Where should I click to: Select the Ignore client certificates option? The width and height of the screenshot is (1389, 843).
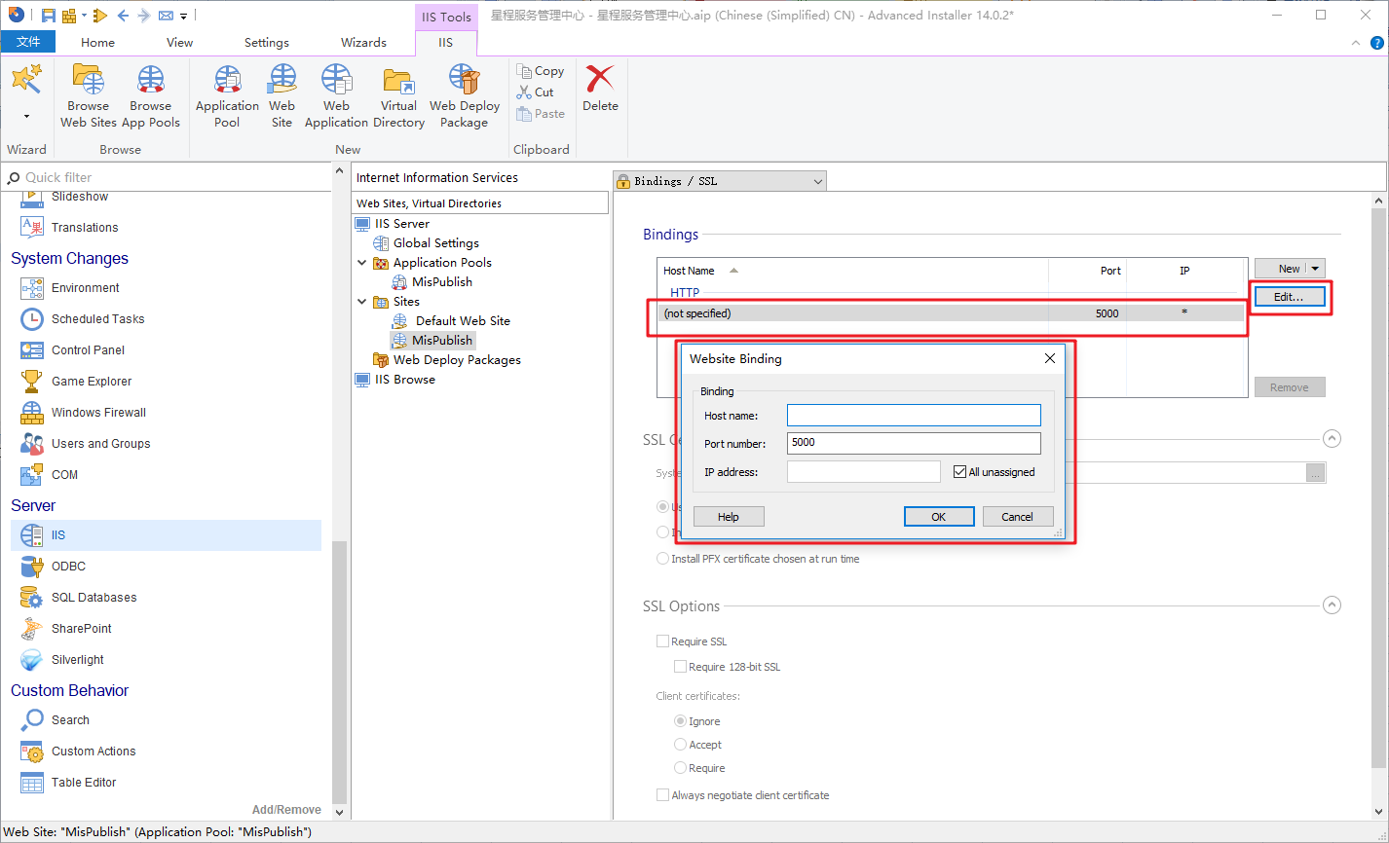pos(680,721)
